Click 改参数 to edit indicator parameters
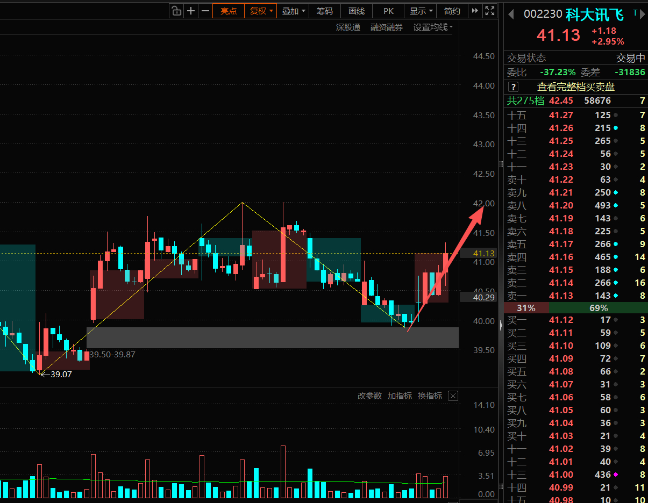 pos(369,396)
